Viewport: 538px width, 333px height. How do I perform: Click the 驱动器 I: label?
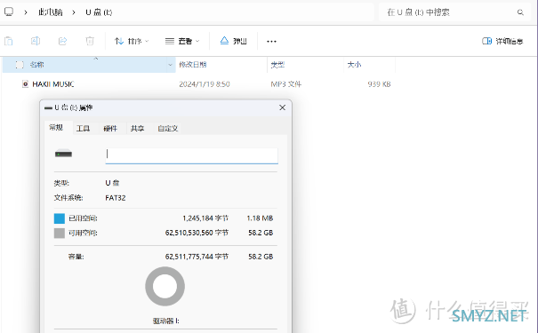[x=165, y=321]
